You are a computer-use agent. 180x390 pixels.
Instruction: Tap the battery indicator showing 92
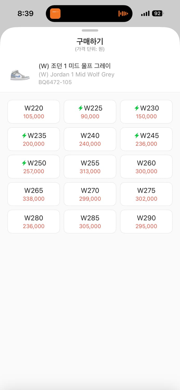coord(158,14)
